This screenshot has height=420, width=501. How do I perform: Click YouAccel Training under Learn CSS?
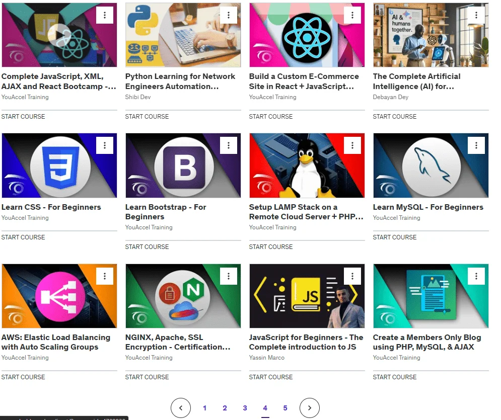pos(25,218)
